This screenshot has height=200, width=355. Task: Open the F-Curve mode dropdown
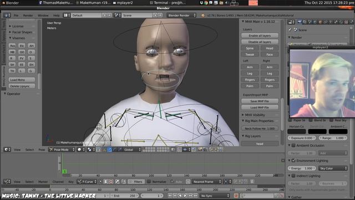pyautogui.click(x=87, y=182)
